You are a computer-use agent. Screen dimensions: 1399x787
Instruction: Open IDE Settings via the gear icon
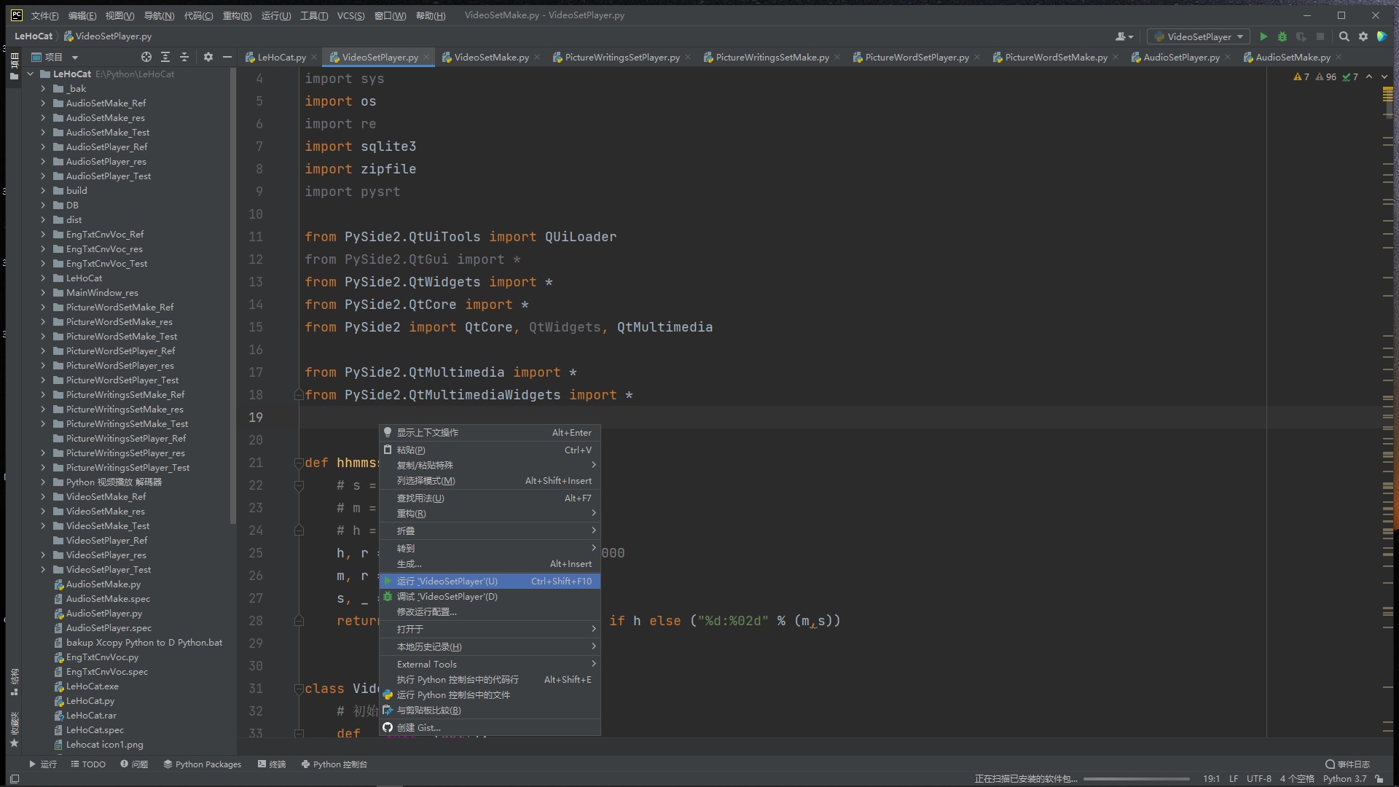[x=1362, y=36]
